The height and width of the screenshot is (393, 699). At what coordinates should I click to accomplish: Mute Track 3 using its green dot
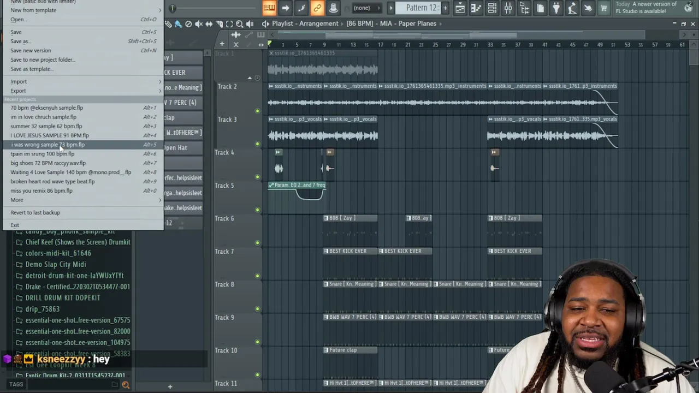pos(257,144)
